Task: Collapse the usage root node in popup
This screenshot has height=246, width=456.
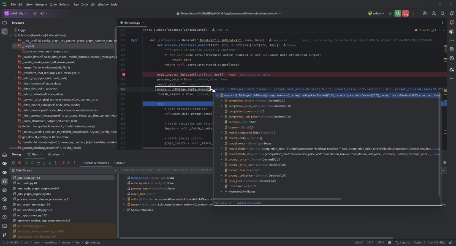Action: point(217,95)
